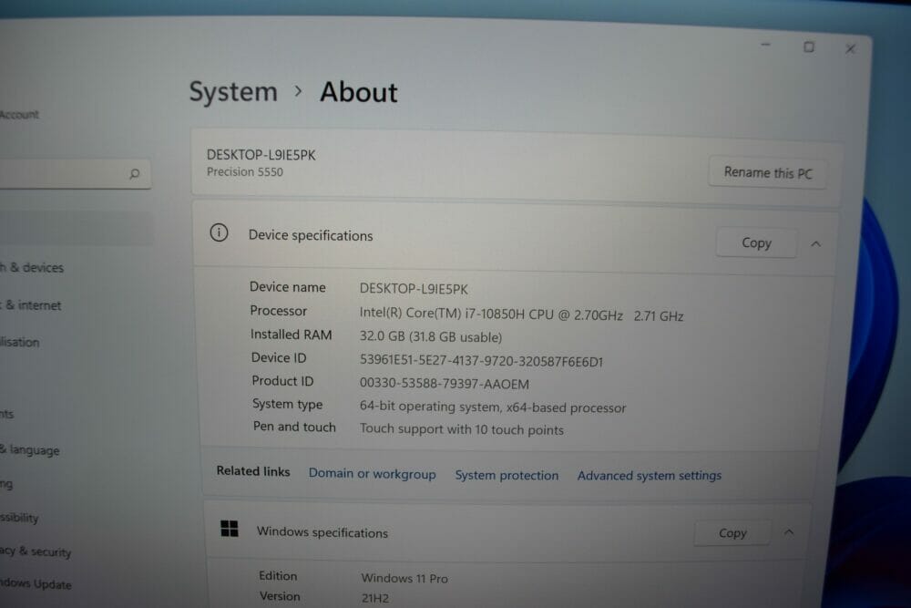The width and height of the screenshot is (911, 608).
Task: Click the Device specifications info icon
Action: click(x=219, y=233)
